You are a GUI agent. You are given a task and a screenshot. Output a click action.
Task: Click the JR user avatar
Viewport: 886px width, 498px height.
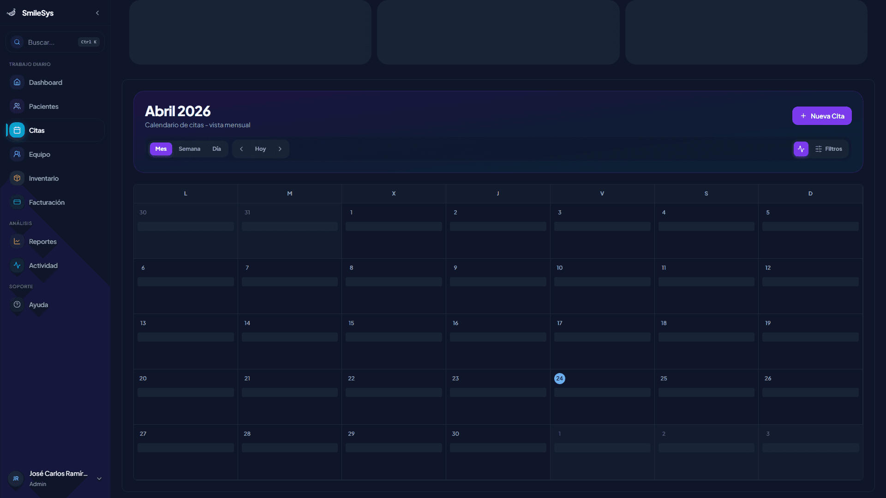coord(16,479)
